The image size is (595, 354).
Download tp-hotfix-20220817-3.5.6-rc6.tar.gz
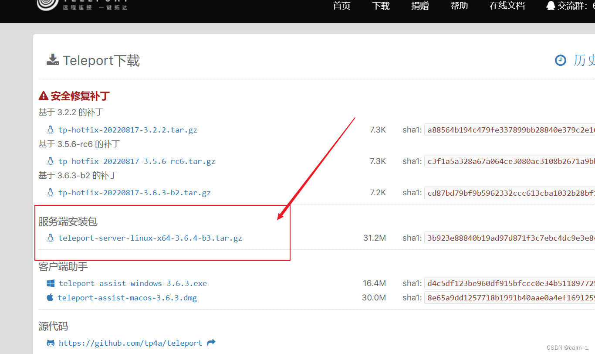[x=137, y=161]
